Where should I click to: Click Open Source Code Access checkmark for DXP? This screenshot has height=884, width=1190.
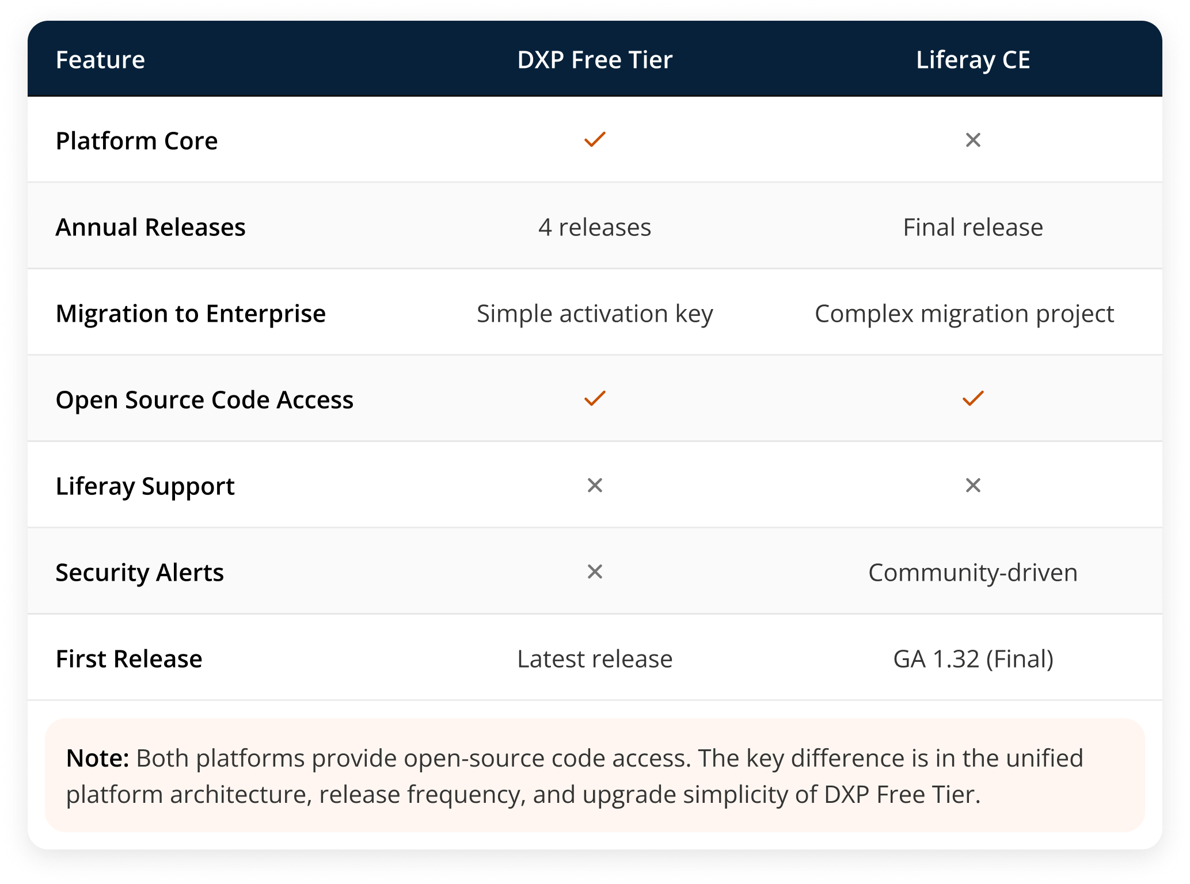[595, 399]
